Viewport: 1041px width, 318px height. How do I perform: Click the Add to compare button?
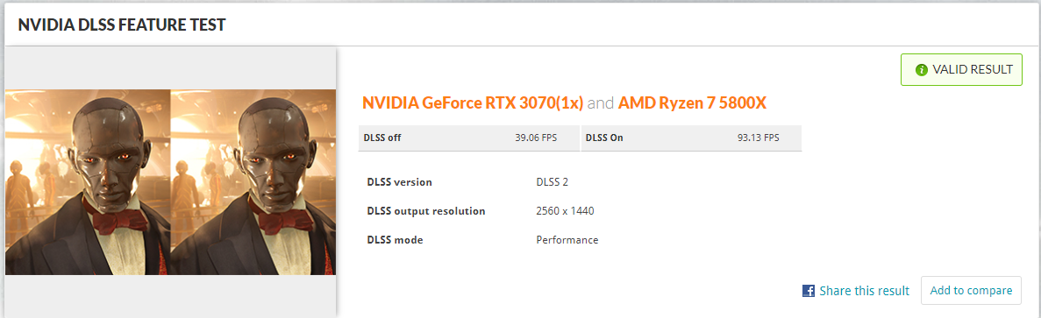[971, 290]
